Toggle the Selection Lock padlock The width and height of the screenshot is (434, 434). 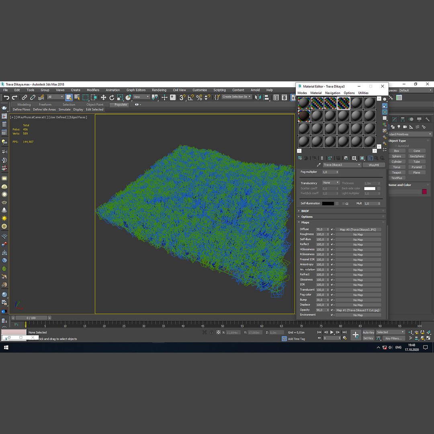211,332
